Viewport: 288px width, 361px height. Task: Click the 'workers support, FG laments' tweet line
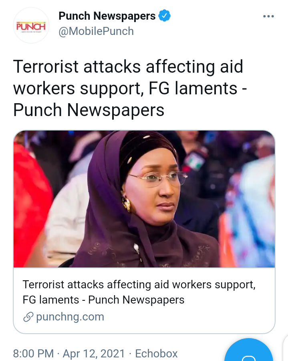click(x=130, y=89)
